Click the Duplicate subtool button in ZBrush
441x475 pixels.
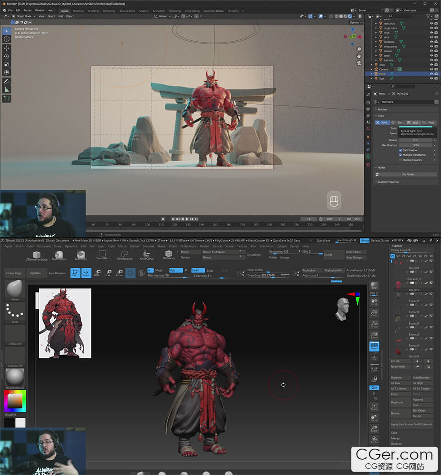tap(400, 402)
